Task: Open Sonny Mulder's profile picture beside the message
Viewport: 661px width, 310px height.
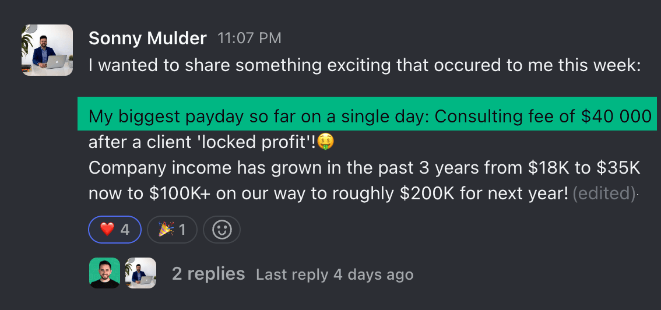Action: (x=47, y=50)
